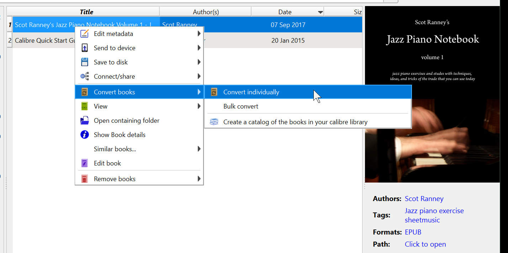The width and height of the screenshot is (508, 253).
Task: Select Convert individually from the submenu
Action: point(251,92)
